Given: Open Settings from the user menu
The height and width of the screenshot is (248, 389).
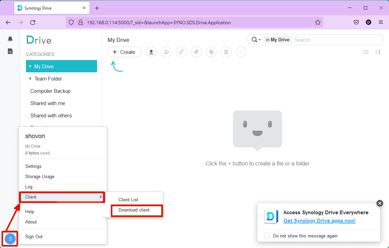Looking at the screenshot, I should 33,166.
